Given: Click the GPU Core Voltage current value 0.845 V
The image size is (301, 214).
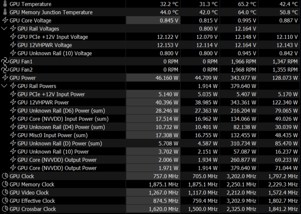Looking at the screenshot, I should [x=169, y=21].
